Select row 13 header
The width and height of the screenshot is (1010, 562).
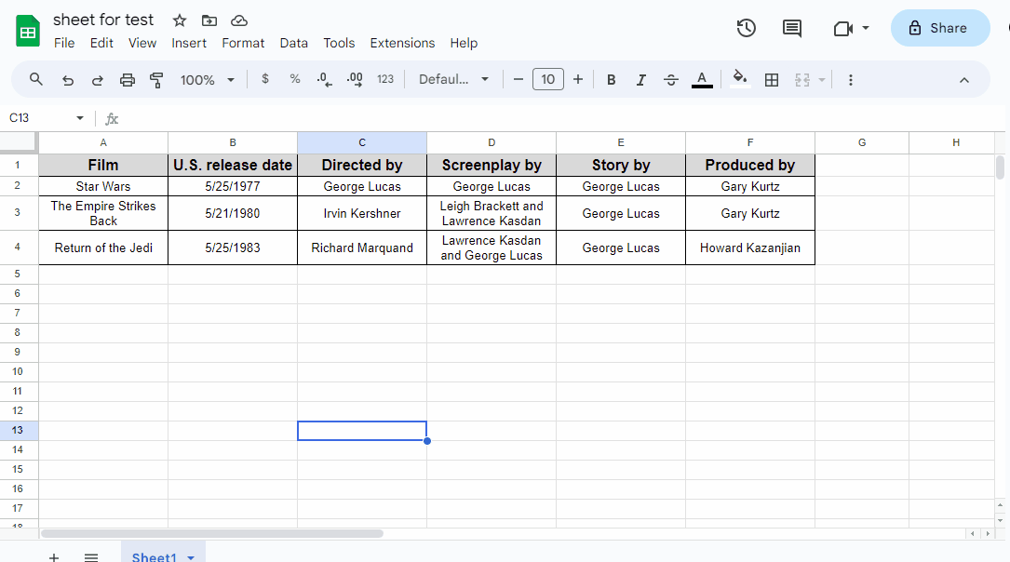(x=19, y=430)
